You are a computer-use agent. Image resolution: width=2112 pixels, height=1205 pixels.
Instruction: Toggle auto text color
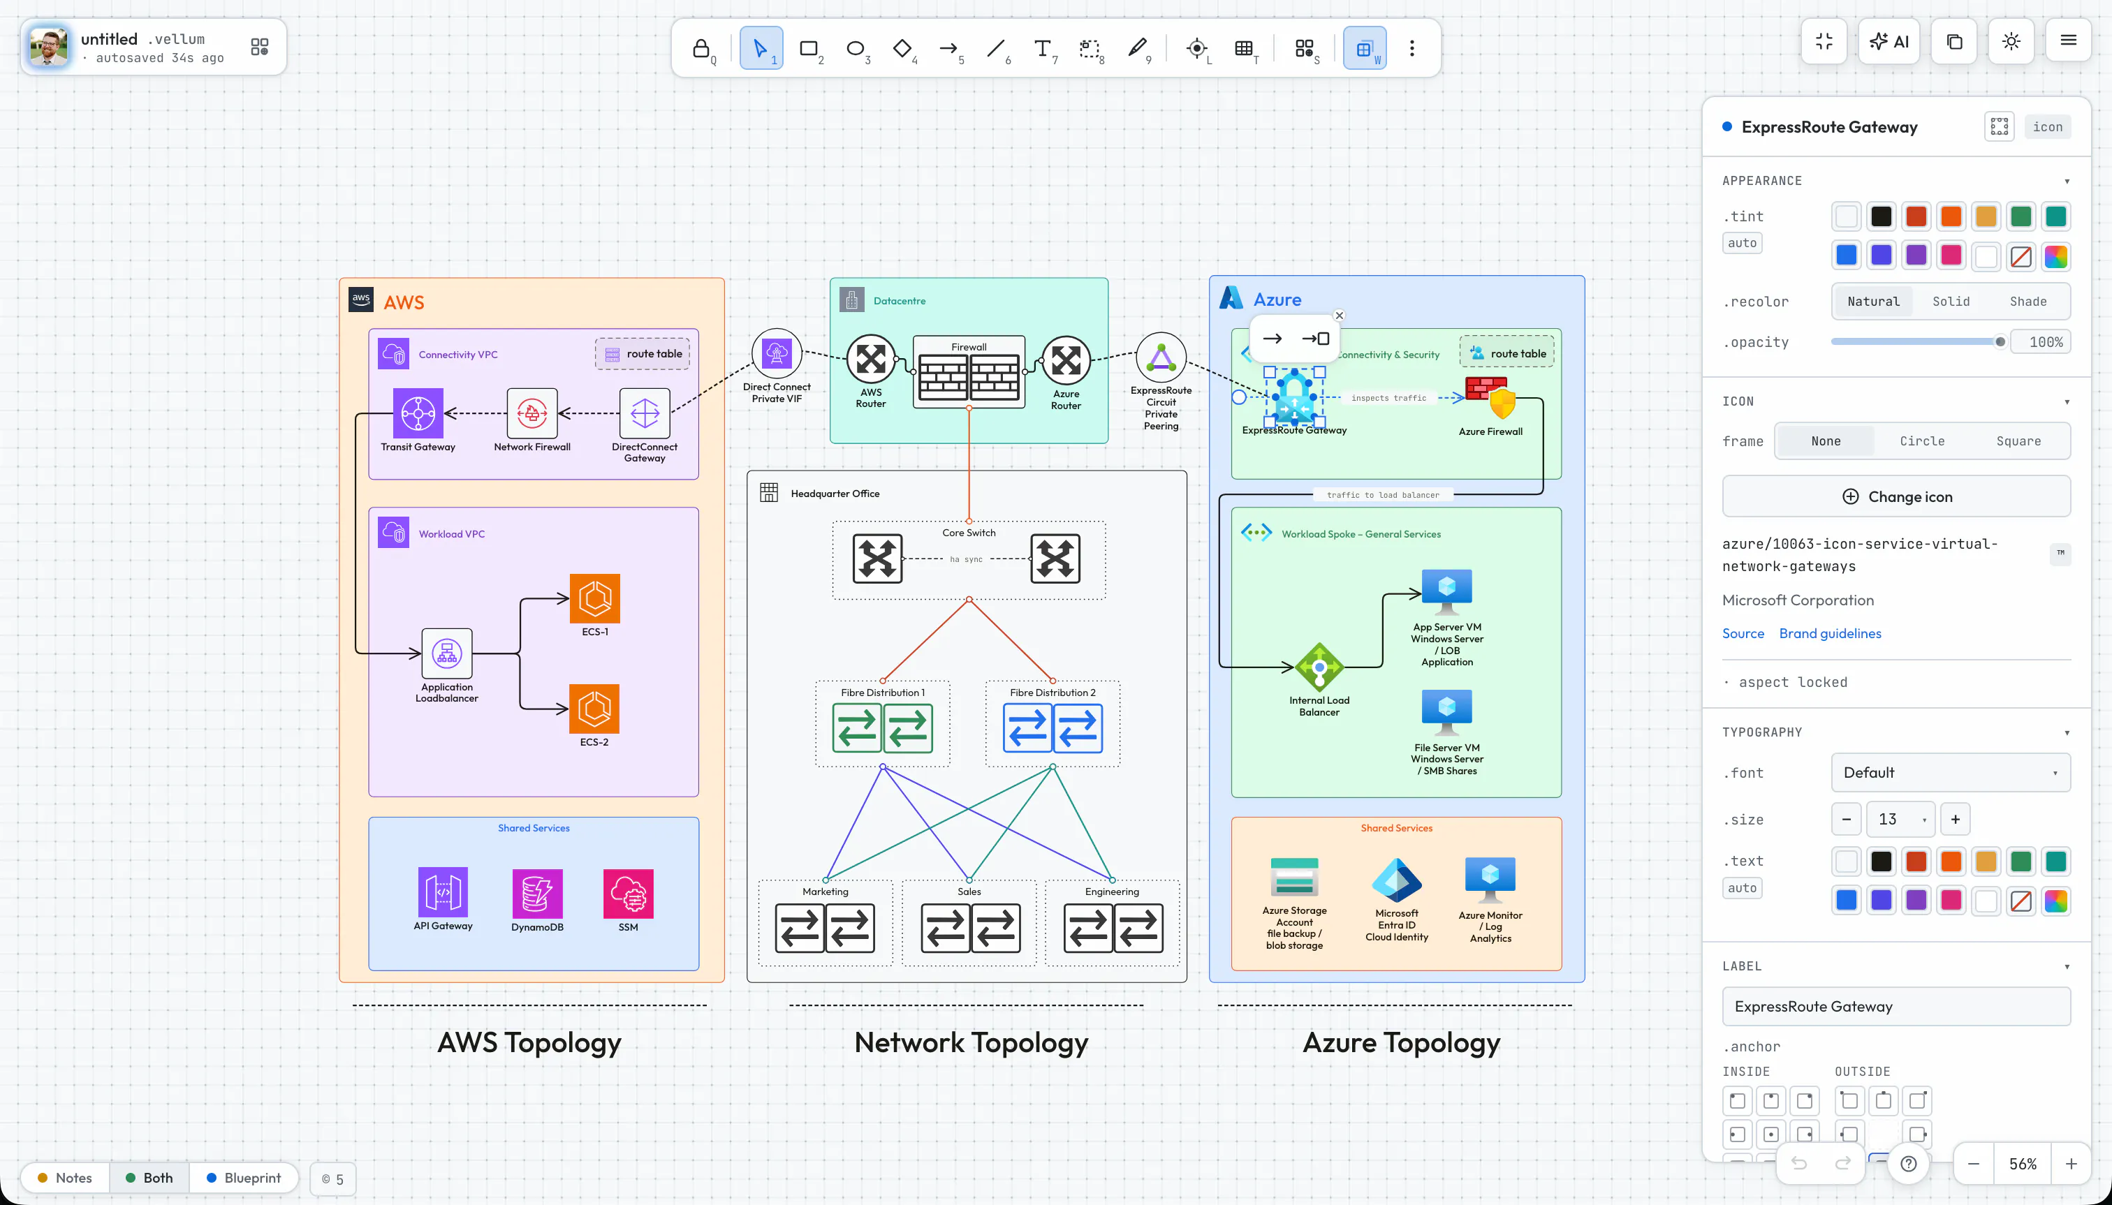(x=1742, y=887)
